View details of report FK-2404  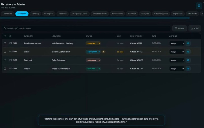click(188, 69)
